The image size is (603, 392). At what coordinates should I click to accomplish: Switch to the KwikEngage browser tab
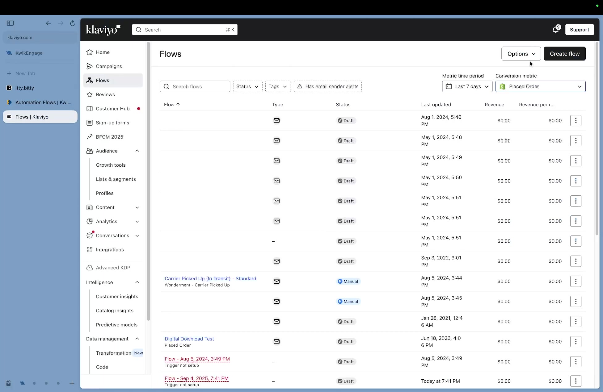(40, 53)
